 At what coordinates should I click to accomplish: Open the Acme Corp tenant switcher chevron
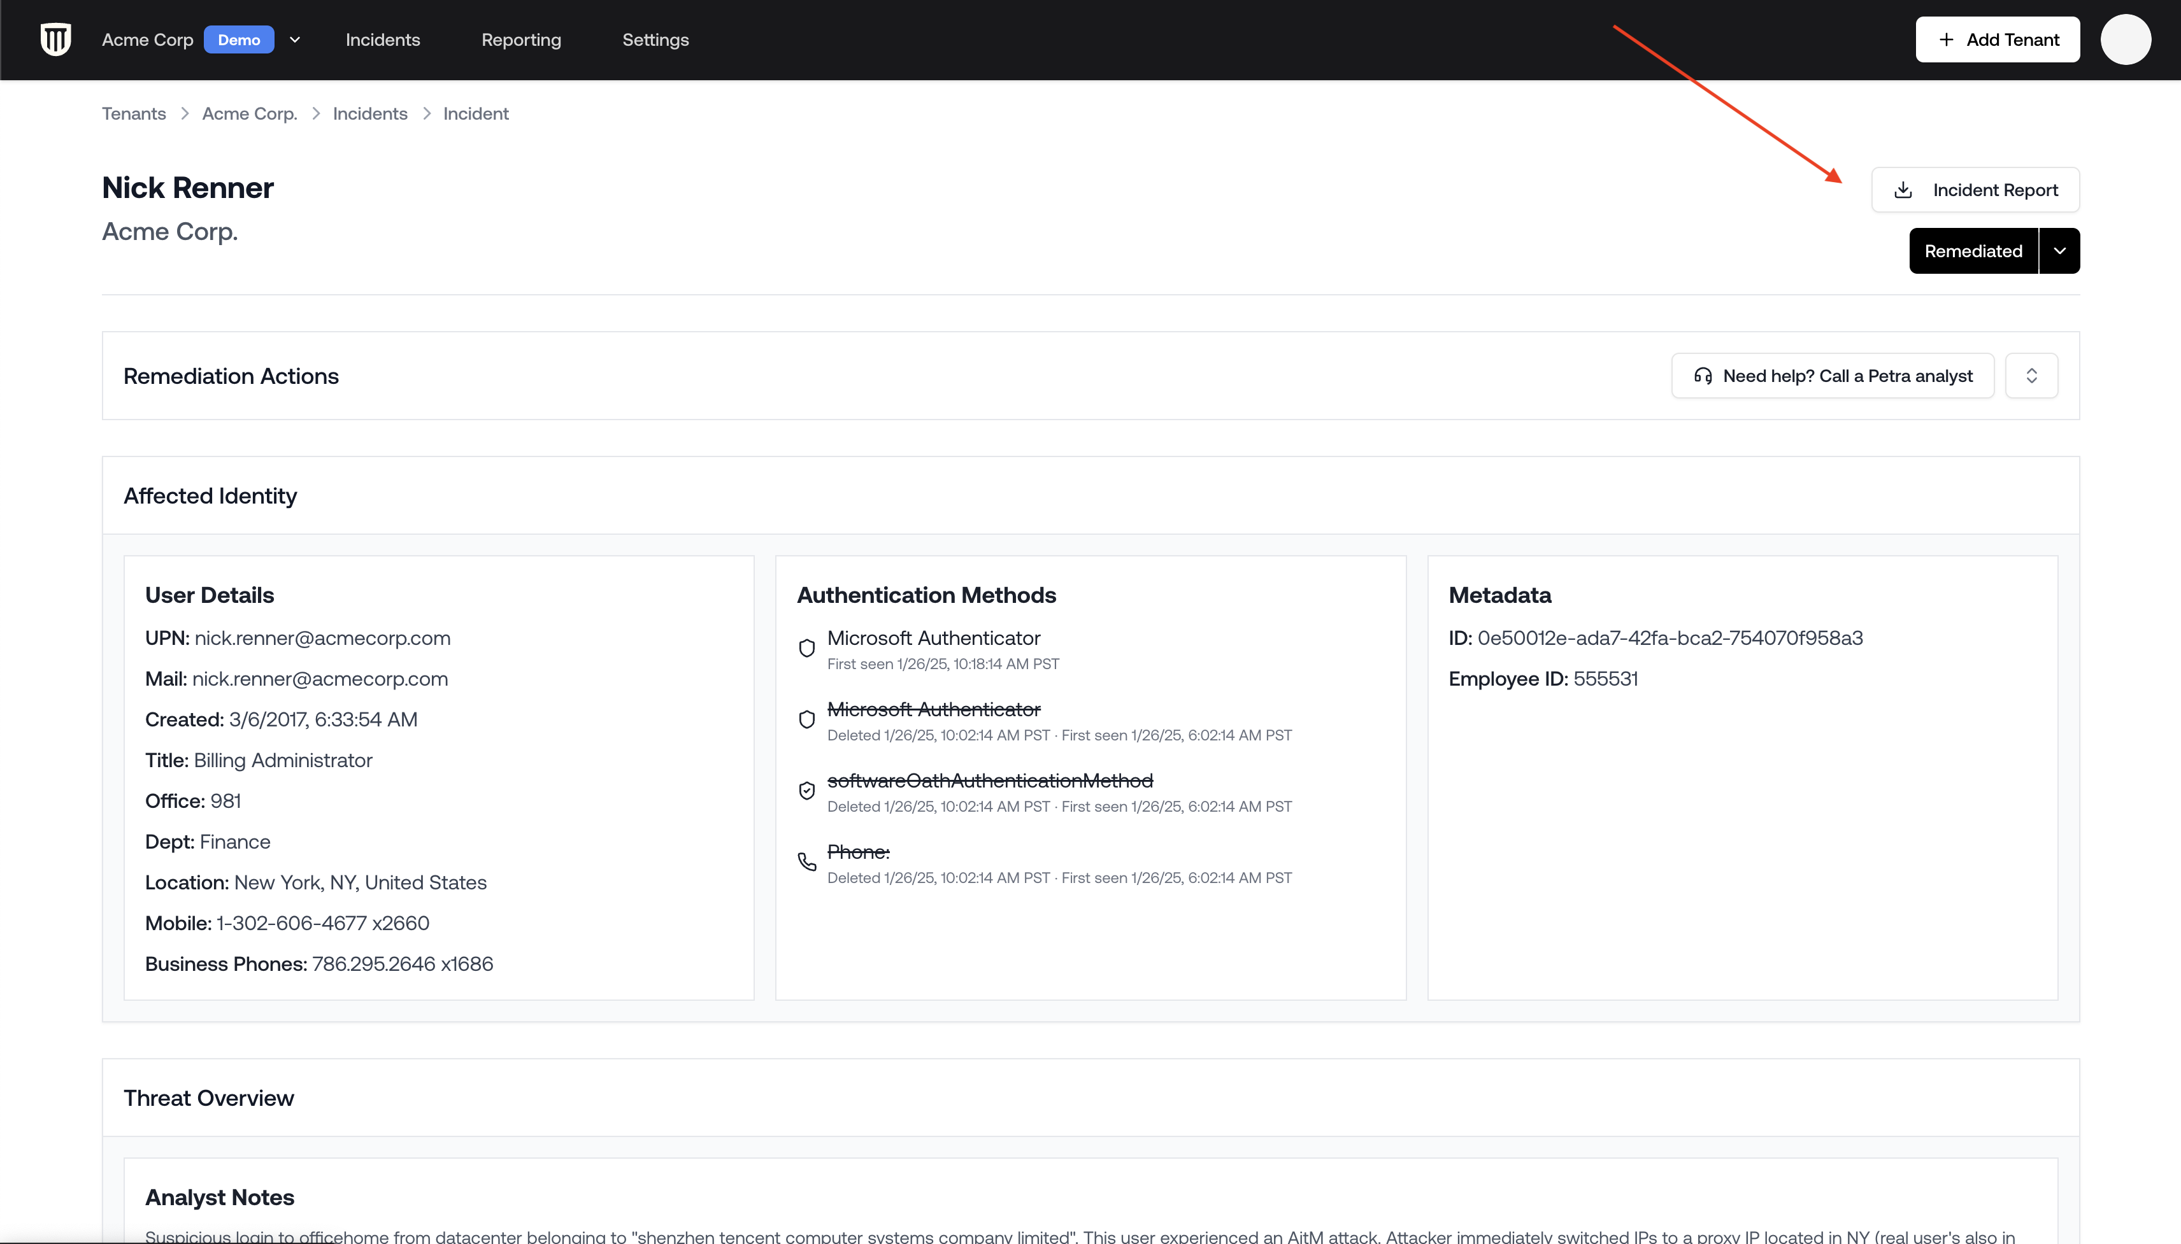pos(295,39)
